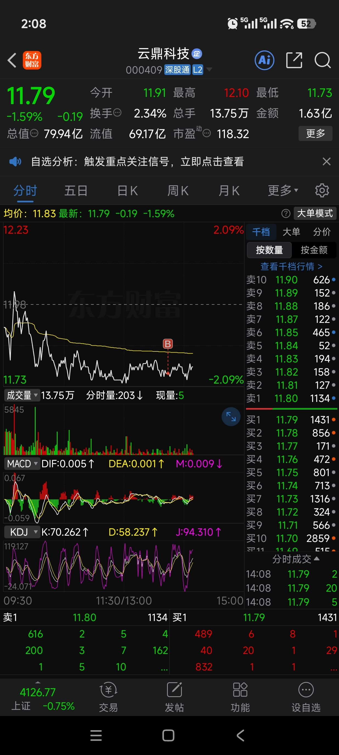Image resolution: width=339 pixels, height=755 pixels.
Task: Expand stock code dropdown arrow
Action: (209, 69)
